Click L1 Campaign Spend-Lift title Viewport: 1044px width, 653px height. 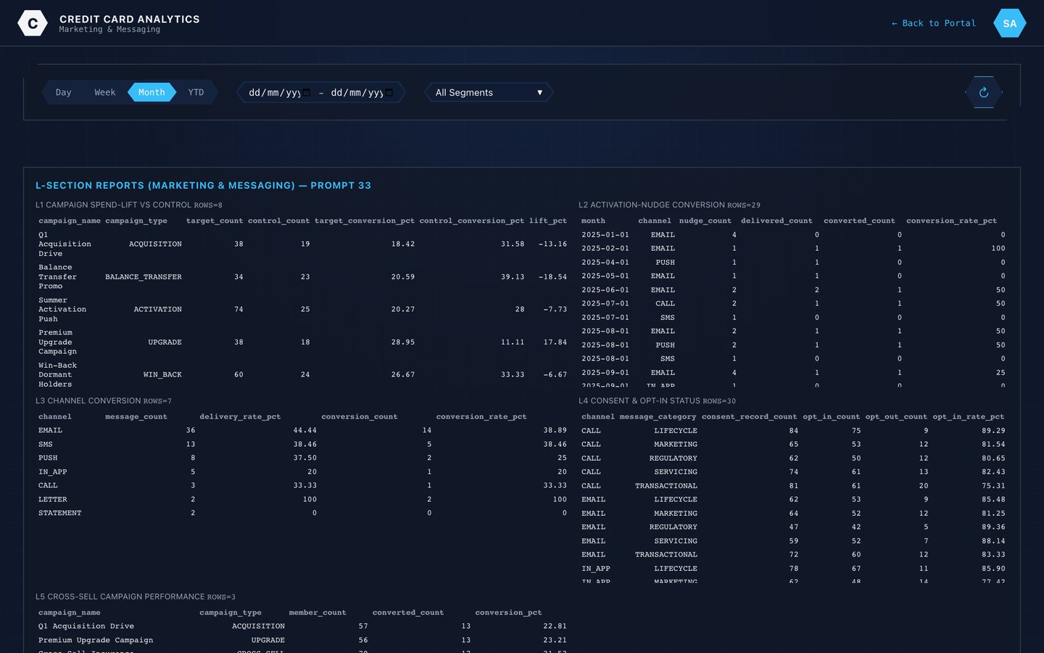(x=129, y=205)
